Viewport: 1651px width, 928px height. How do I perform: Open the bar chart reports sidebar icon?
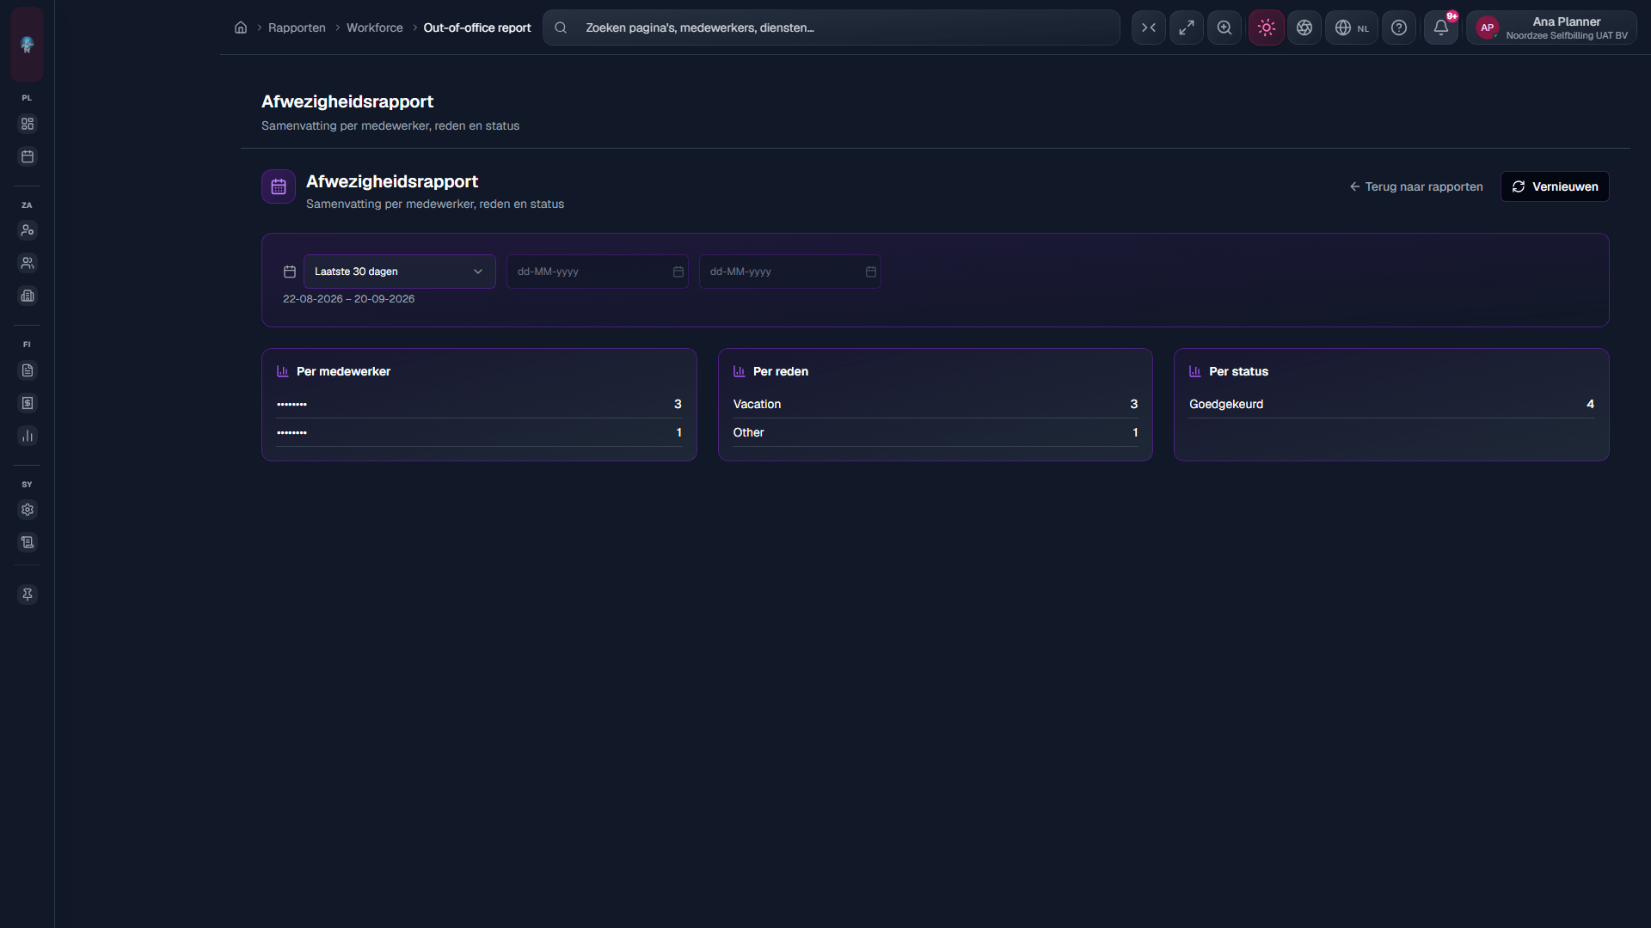tap(28, 436)
